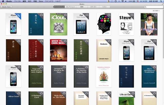Click the battery 100% indicator
The width and height of the screenshot is (164, 105).
(x=132, y=1)
